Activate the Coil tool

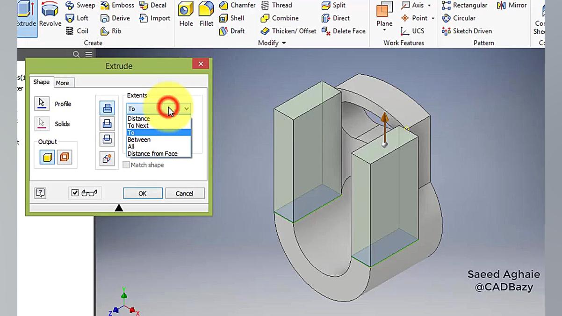click(78, 31)
